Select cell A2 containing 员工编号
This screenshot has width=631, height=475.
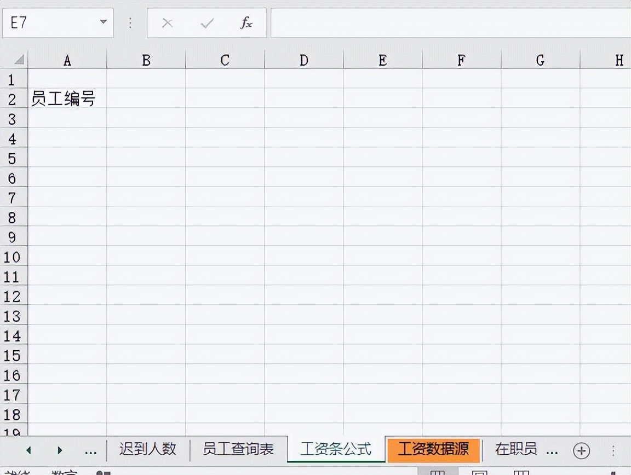point(67,99)
